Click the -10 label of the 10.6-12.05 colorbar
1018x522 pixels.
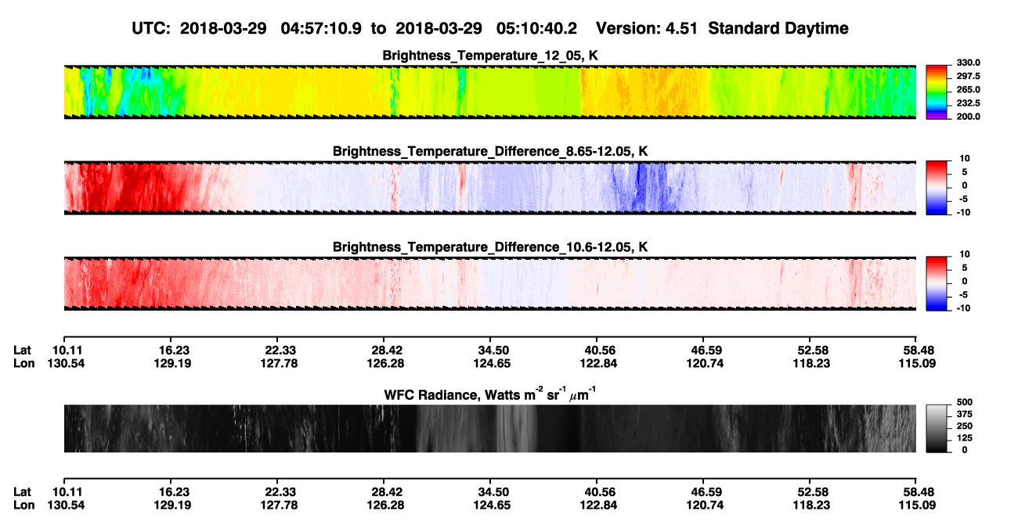click(x=964, y=308)
